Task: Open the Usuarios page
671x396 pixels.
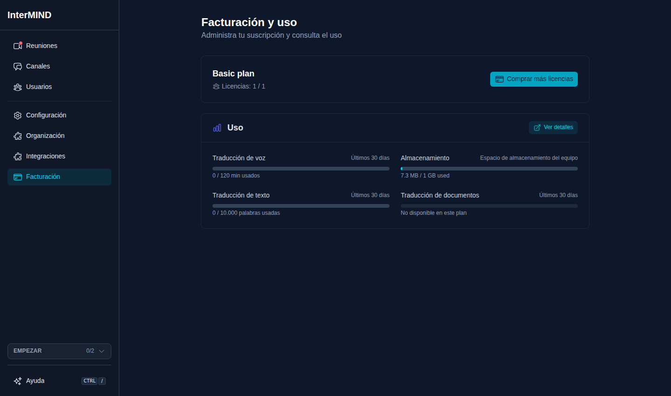Action: 59,87
